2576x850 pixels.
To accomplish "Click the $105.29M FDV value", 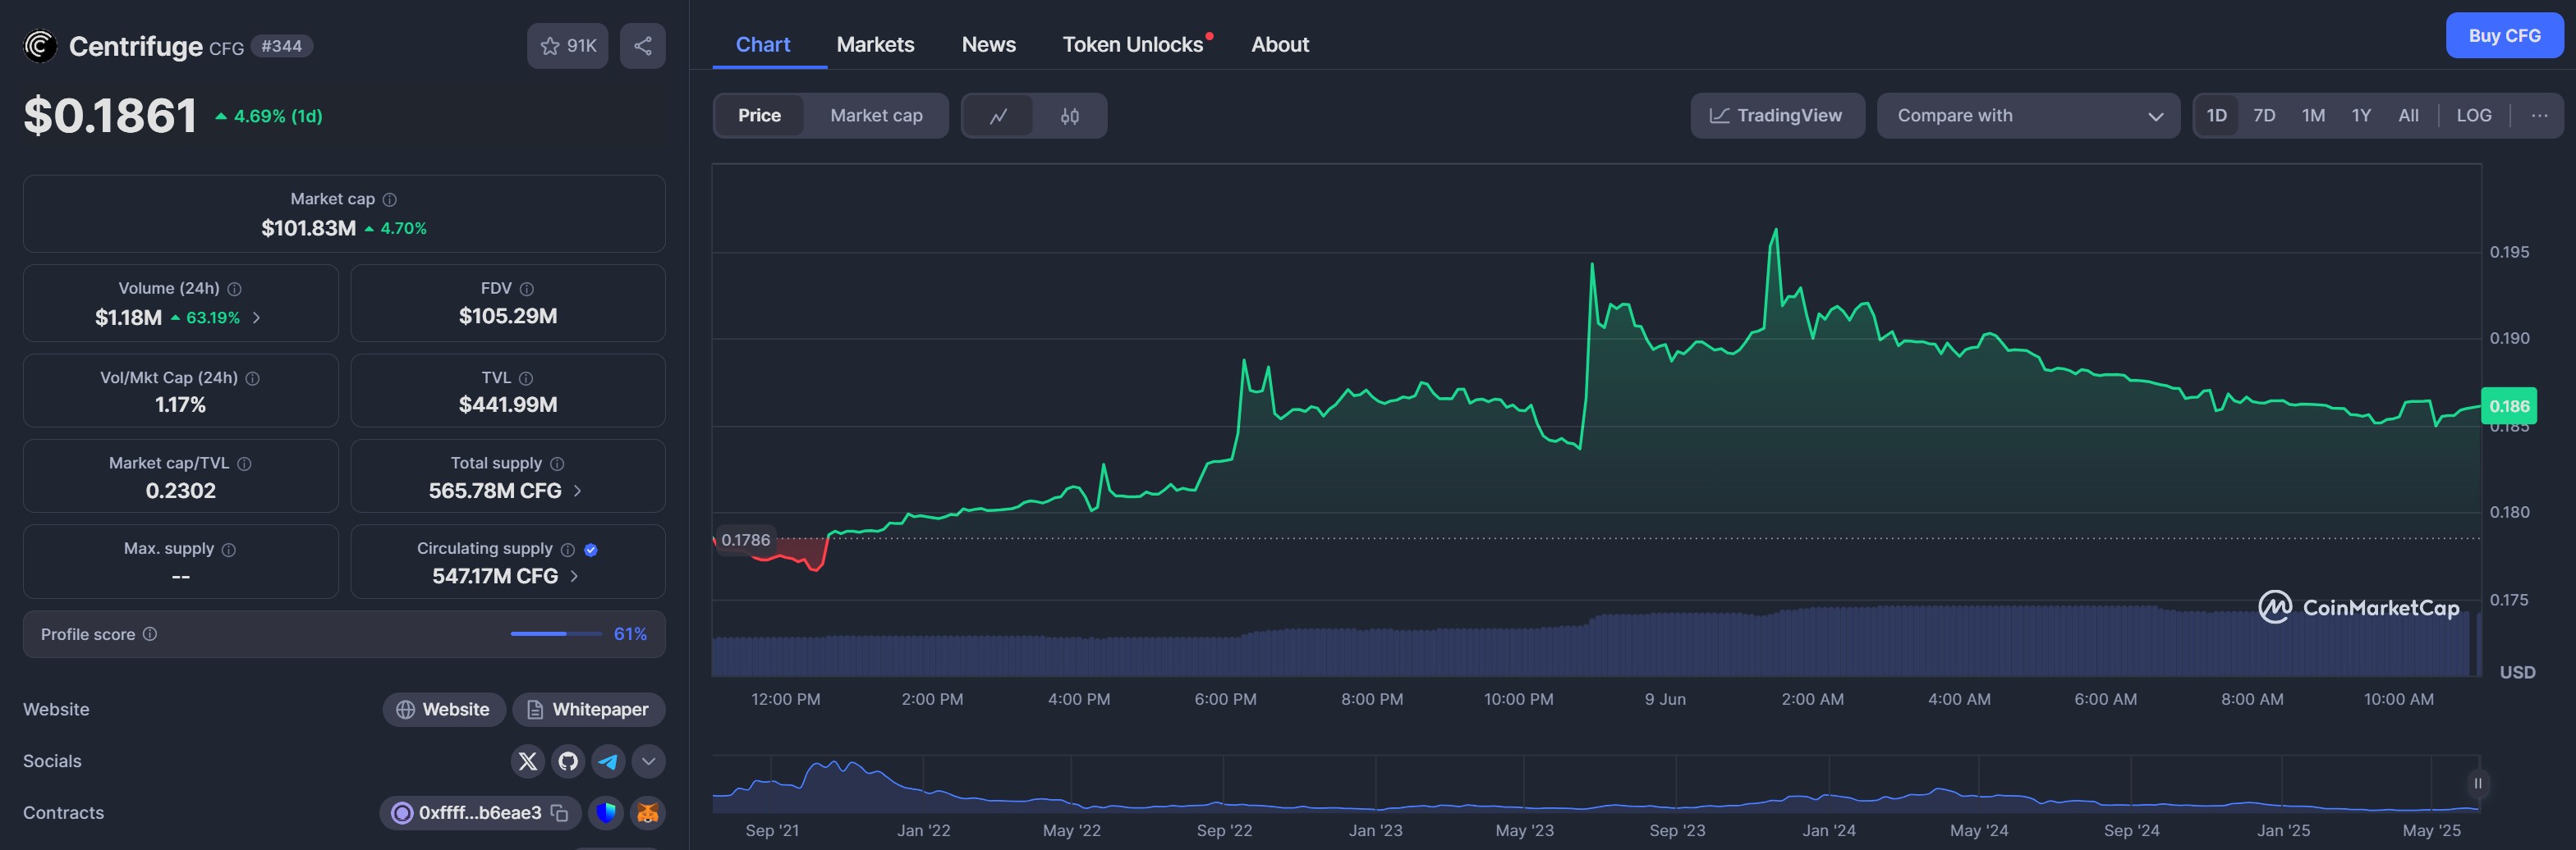I will (x=508, y=317).
